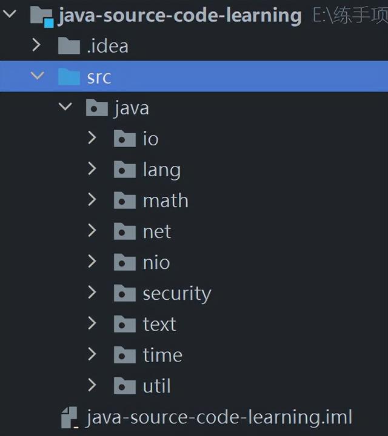Select the text package label
The height and width of the screenshot is (436, 388).
(159, 324)
